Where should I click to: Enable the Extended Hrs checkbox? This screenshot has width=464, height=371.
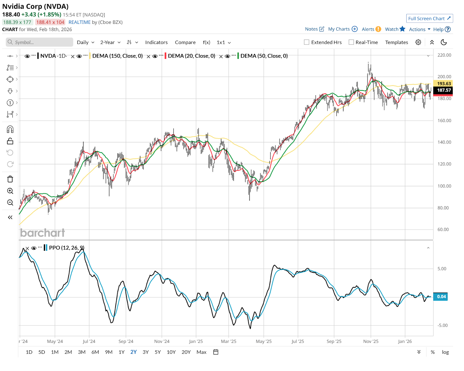[307, 42]
